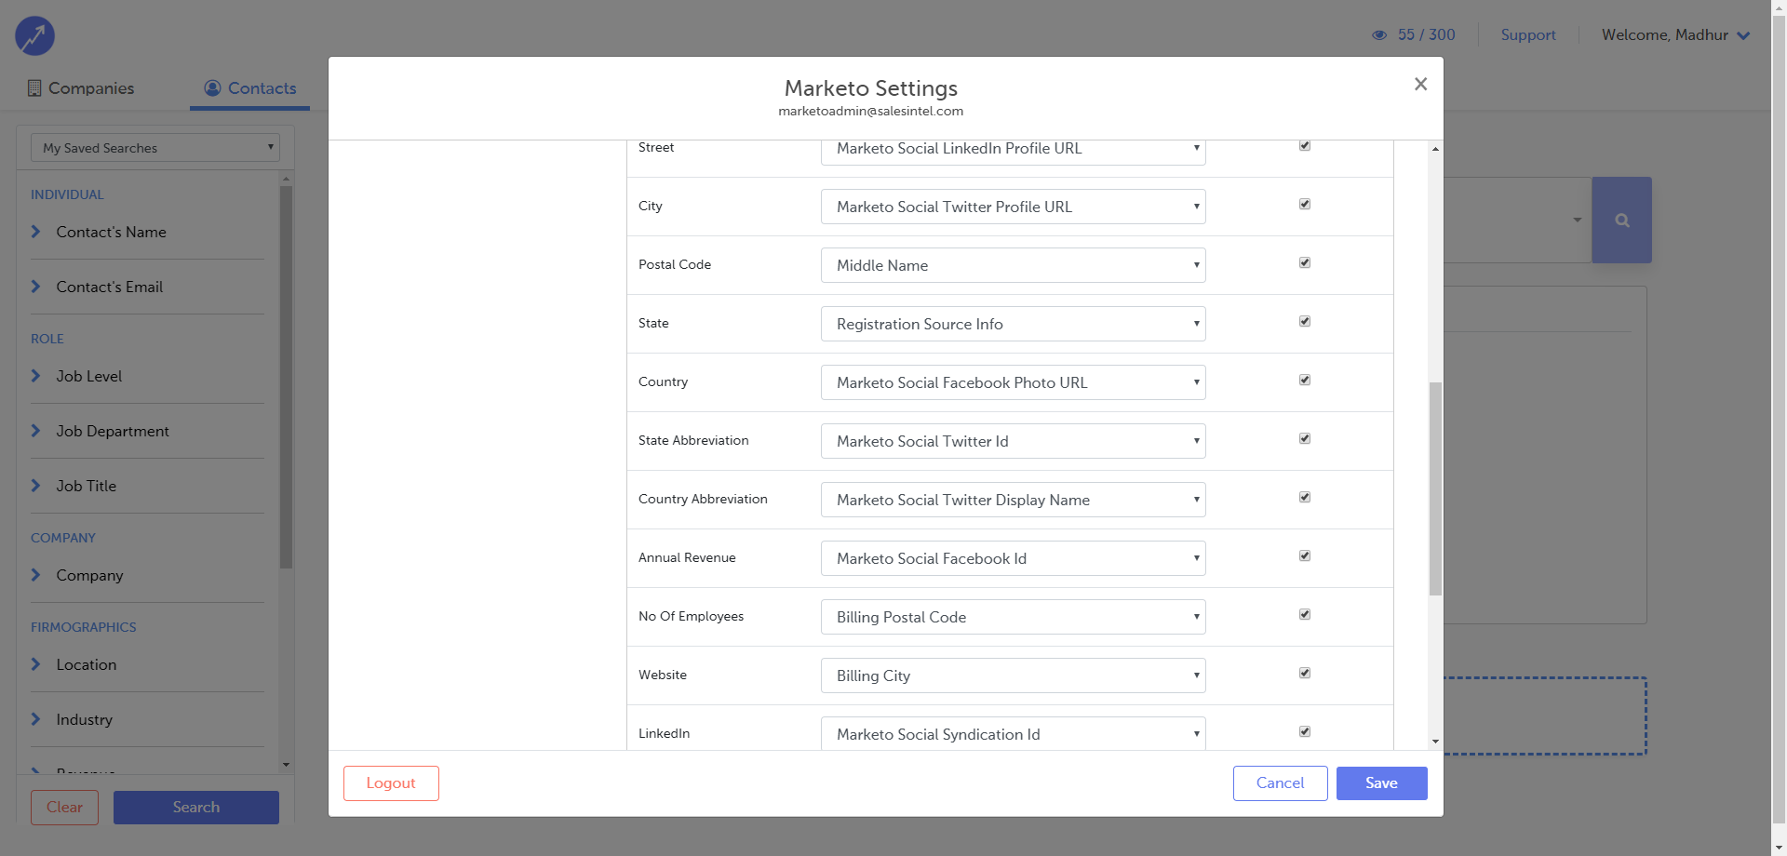Toggle the No Of Employees row checkbox
1787x856 pixels.
coord(1305,615)
